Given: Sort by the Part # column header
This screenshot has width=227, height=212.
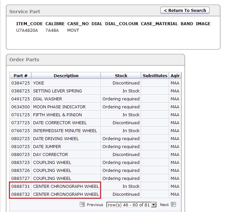Looking at the screenshot, I should [x=20, y=76].
